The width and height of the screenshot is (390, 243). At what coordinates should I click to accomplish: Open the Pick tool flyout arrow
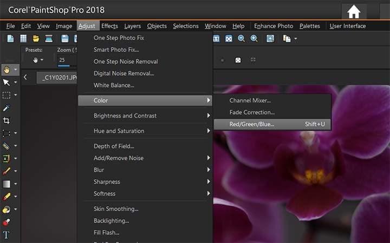(x=15, y=82)
